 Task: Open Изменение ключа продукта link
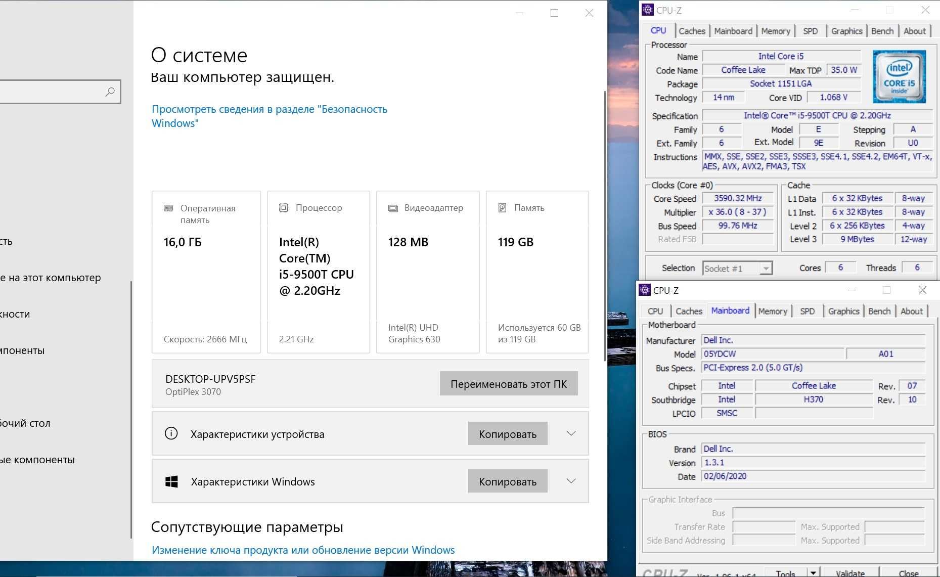(303, 550)
